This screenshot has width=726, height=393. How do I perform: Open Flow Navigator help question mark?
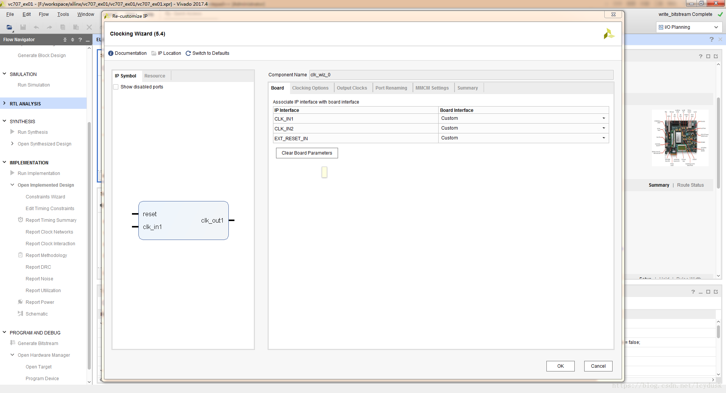click(x=80, y=40)
